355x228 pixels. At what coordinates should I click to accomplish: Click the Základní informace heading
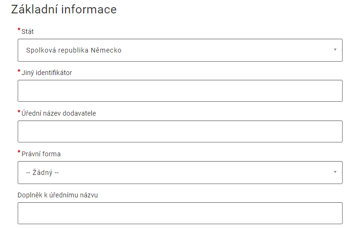(x=64, y=10)
